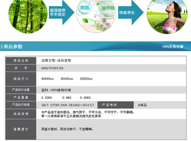Click the 超强吸附 牢牢锁定 arrow

pos(62,12)
